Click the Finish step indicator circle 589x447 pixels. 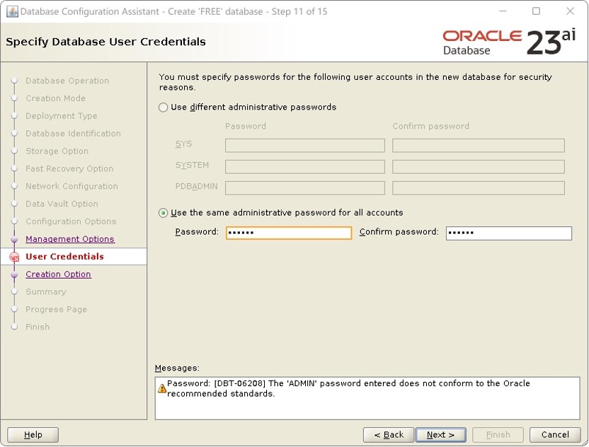coord(14,327)
